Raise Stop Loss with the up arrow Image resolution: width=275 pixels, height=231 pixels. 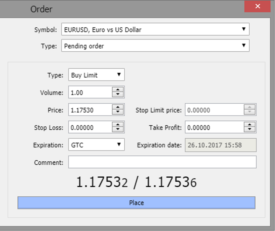118,125
